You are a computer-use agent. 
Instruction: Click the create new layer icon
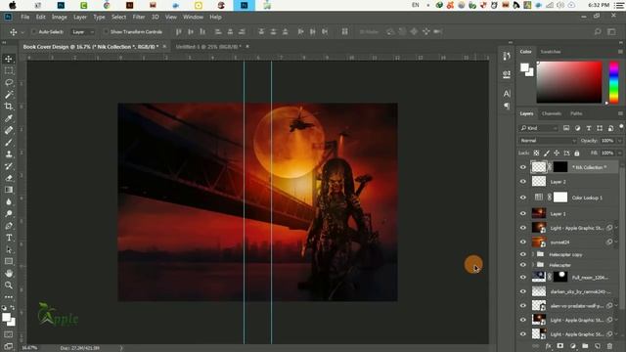[598, 345]
